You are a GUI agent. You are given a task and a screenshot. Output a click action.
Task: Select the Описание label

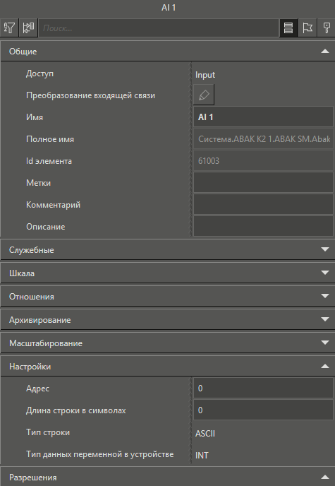coord(45,227)
